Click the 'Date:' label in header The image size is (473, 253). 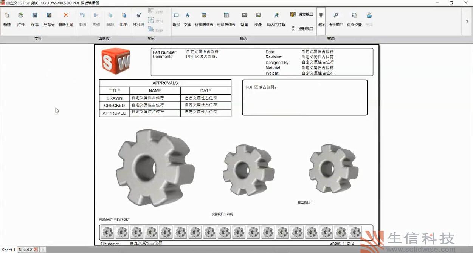pyautogui.click(x=270, y=52)
